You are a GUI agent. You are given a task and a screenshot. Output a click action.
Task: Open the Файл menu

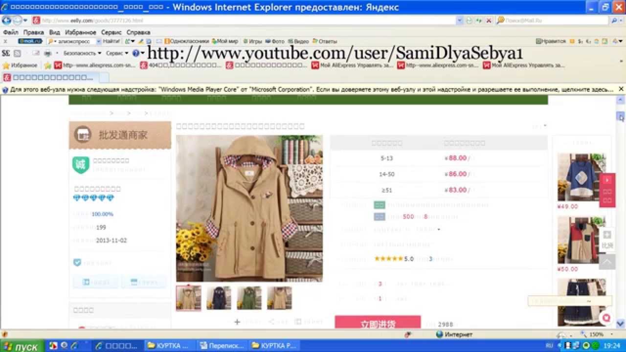(x=10, y=32)
